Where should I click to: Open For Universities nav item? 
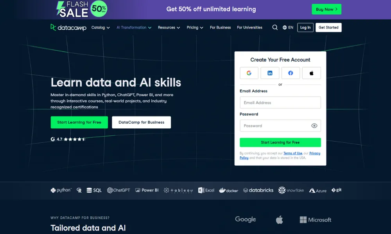coord(249,28)
